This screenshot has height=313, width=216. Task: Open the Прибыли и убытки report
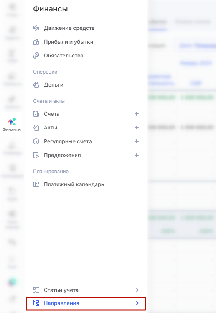pyautogui.click(x=68, y=42)
